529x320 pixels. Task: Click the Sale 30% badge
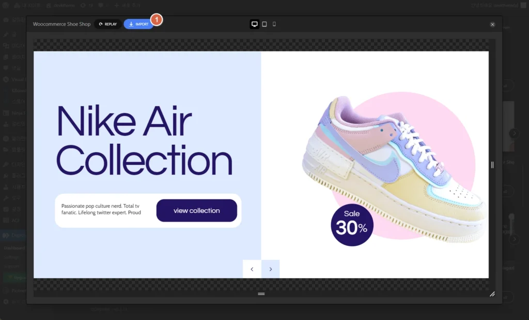pos(352,225)
